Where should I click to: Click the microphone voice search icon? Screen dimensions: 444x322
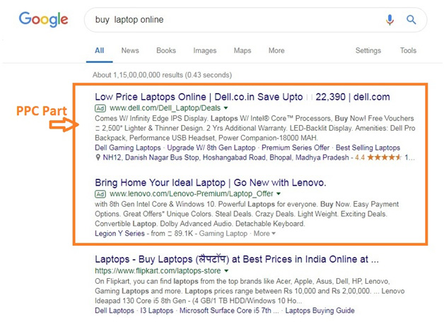390,20
